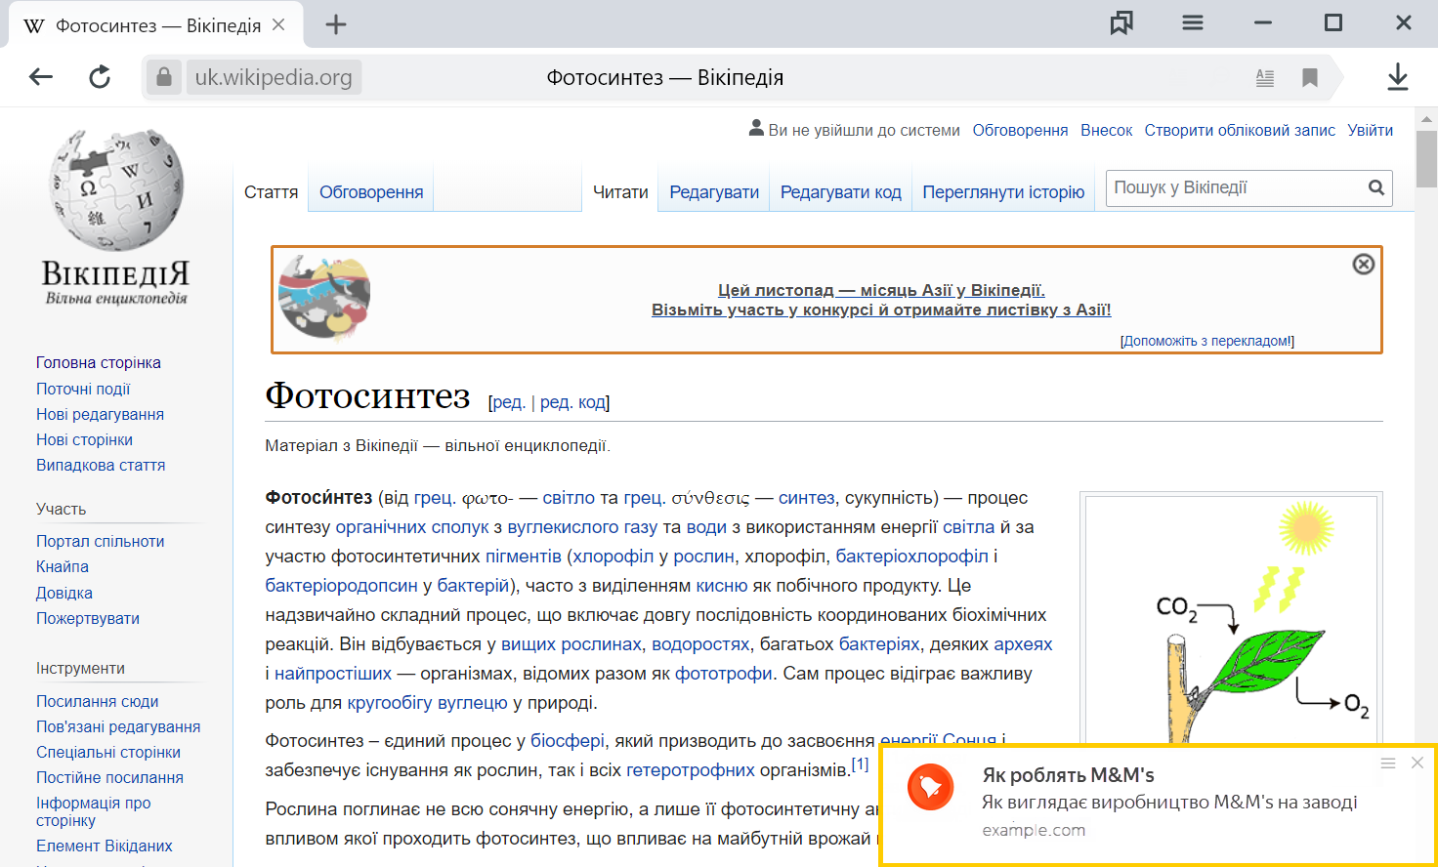Screen dimensions: 1438x867
Task: Select the Читати tab
Action: [620, 192]
